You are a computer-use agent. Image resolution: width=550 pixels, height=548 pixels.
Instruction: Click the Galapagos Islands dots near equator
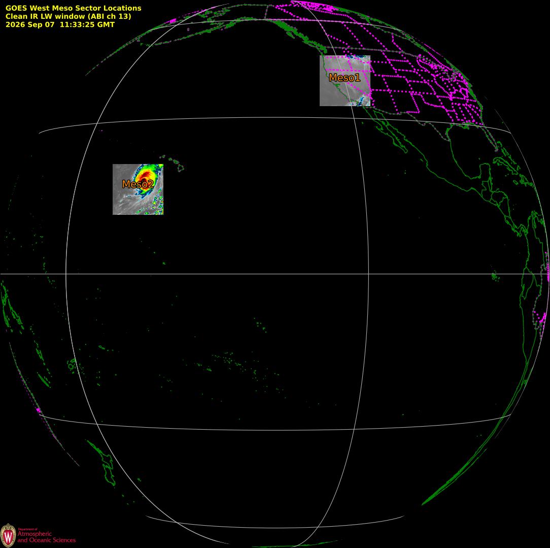click(495, 277)
